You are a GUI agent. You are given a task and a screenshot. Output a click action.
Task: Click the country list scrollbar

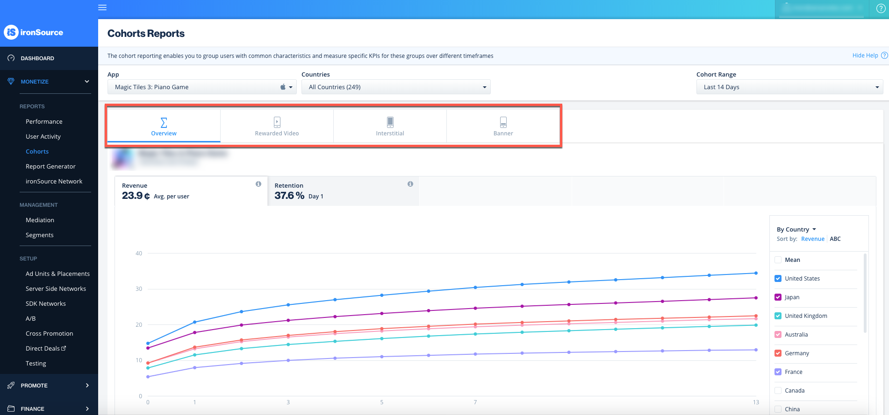click(865, 294)
